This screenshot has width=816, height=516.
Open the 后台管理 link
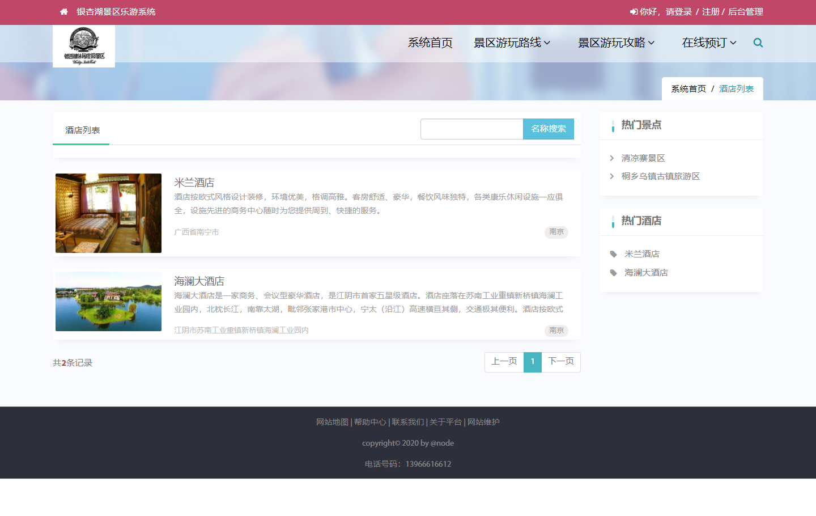pyautogui.click(x=745, y=12)
